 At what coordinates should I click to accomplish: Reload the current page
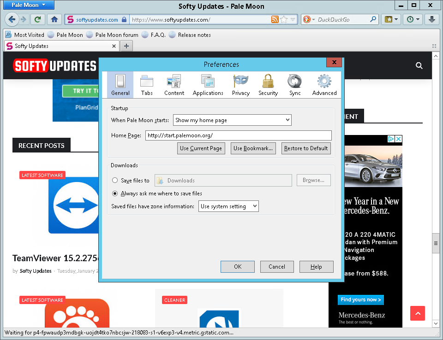37,19
